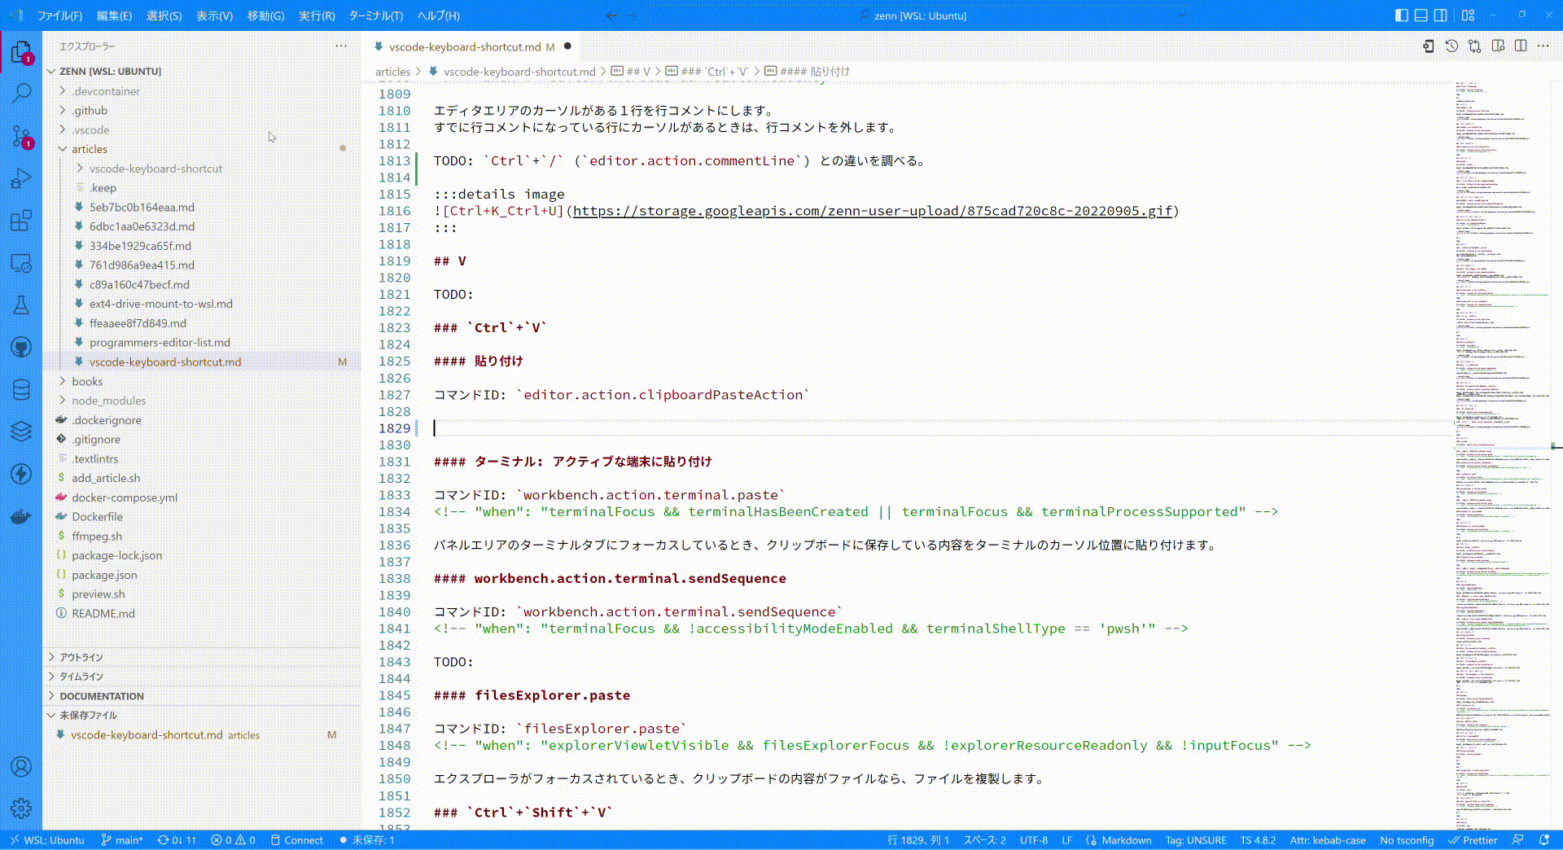Image resolution: width=1563 pixels, height=850 pixels.
Task: Open the lightning bolt view icon
Action: click(x=21, y=474)
